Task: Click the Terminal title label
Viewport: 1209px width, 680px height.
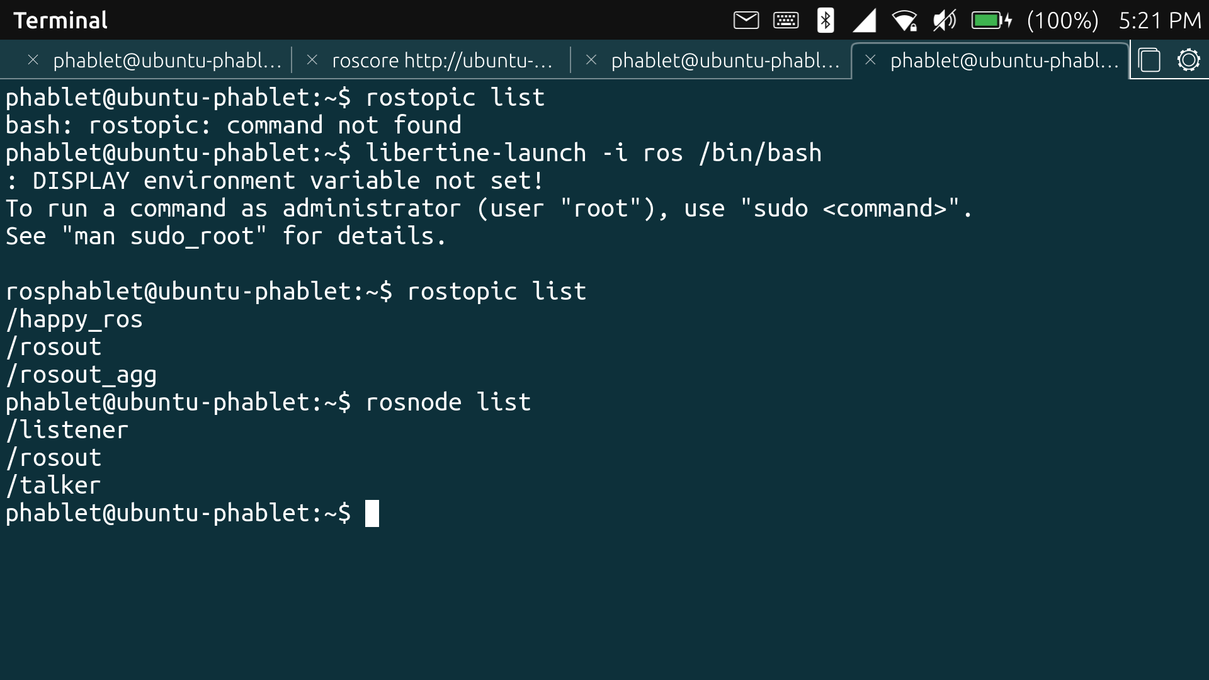Action: (60, 20)
